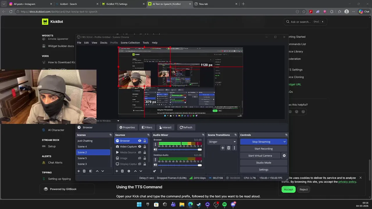
Task: Open Desktop-Audio channel options menu
Action: (155, 160)
